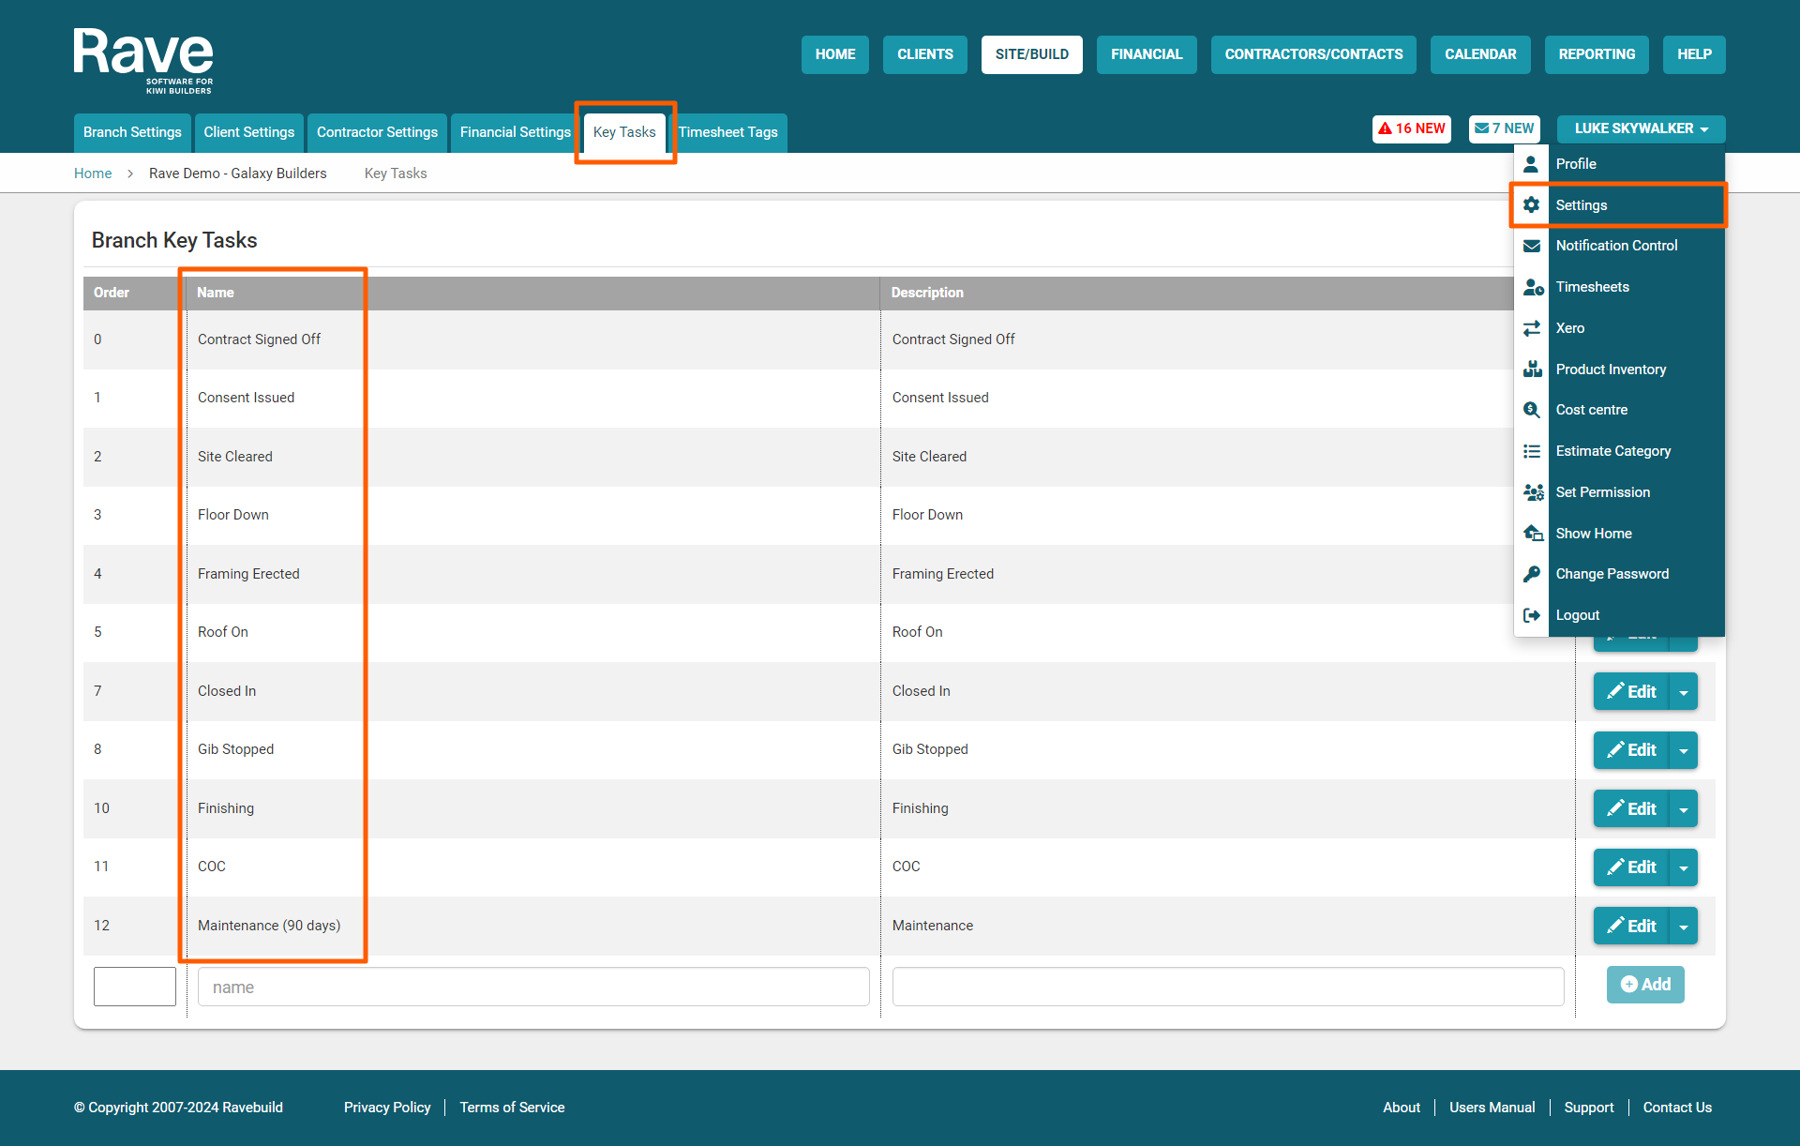Click the Xero exchange arrows icon
The width and height of the screenshot is (1800, 1146).
(x=1531, y=328)
